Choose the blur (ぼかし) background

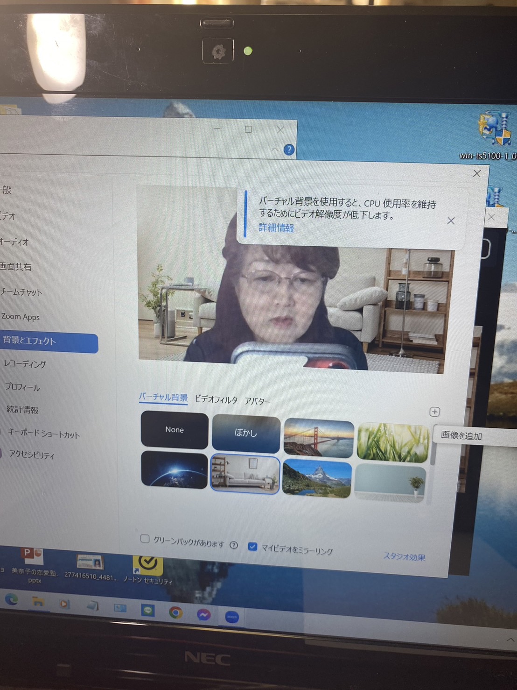click(246, 433)
